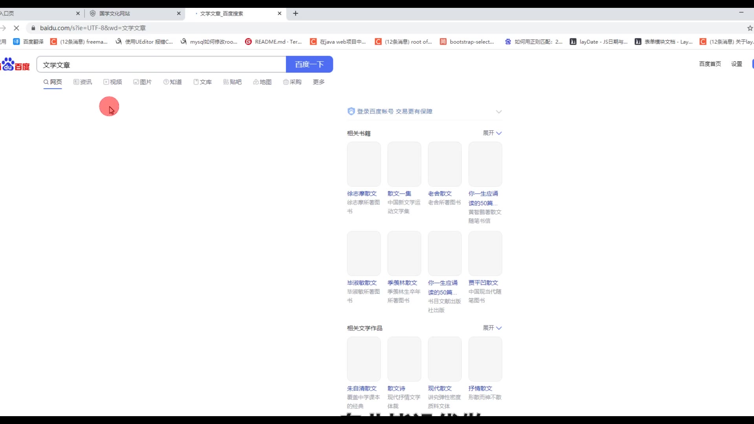The image size is (754, 424).
Task: Select the 网页 search tab
Action: tap(53, 82)
